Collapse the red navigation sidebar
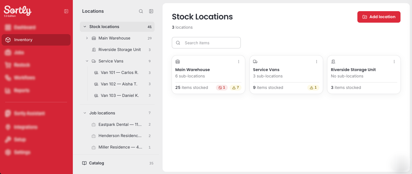 pos(66,11)
